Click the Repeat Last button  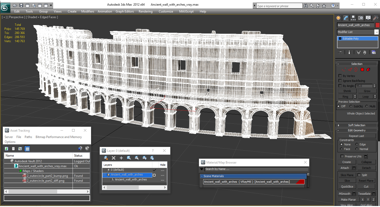(356, 136)
